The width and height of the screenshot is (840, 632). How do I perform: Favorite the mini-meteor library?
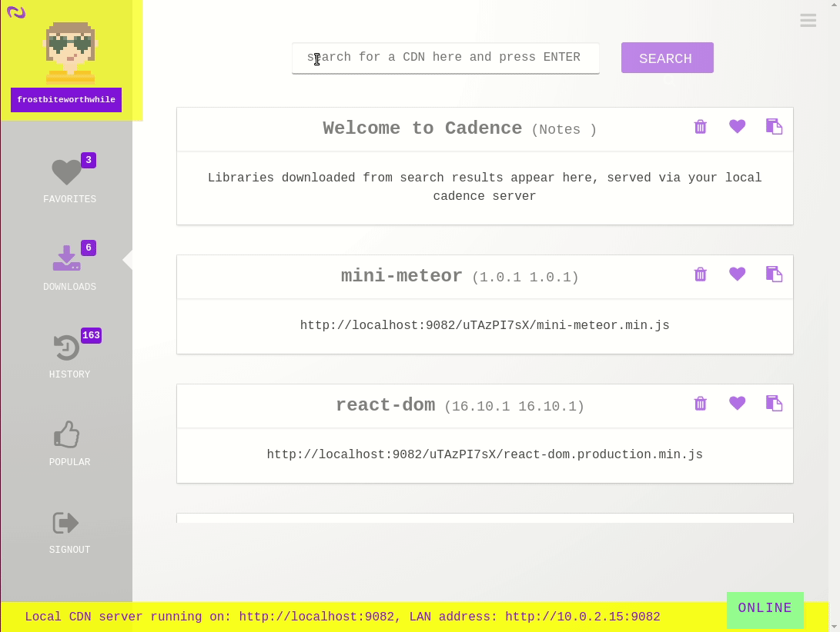pos(737,274)
